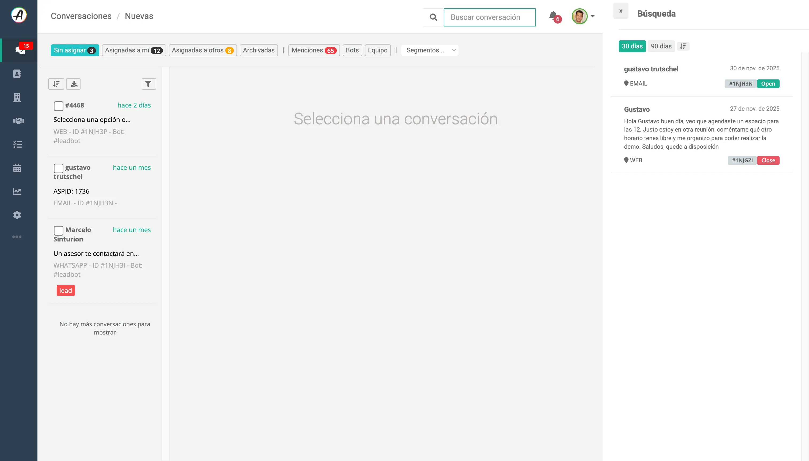Screen dimensions: 809x461
Task: Open the reports chart icon
Action: pyautogui.click(x=17, y=191)
